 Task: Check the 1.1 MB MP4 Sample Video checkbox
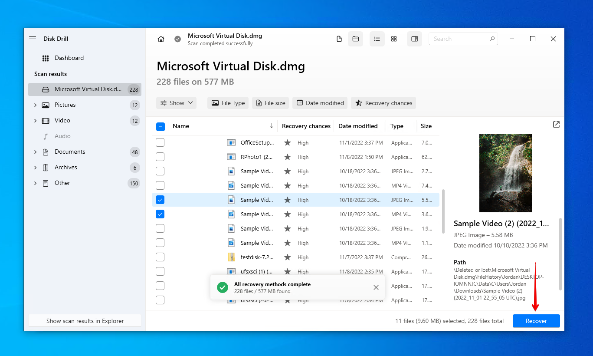click(160, 243)
